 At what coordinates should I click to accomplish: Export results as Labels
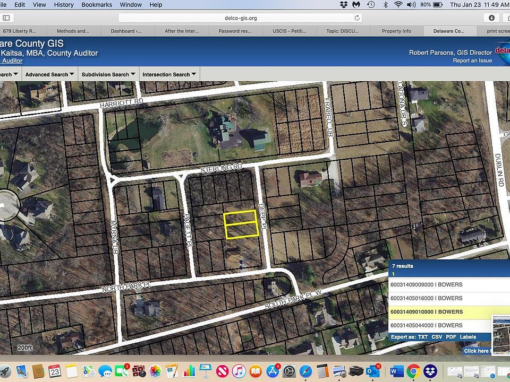(467, 337)
